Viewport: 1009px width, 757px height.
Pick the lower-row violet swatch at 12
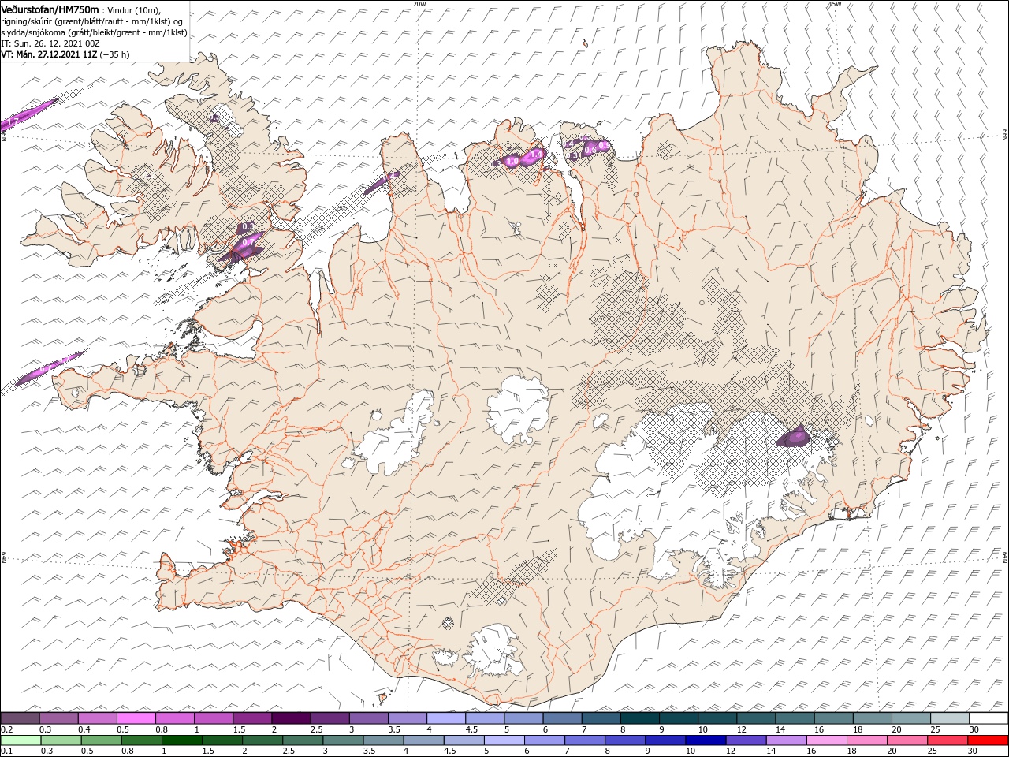(x=745, y=740)
